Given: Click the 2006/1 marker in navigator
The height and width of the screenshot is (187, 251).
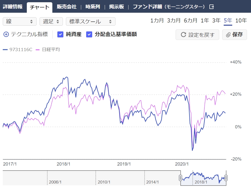Looking at the screenshot, I should pos(55,182).
